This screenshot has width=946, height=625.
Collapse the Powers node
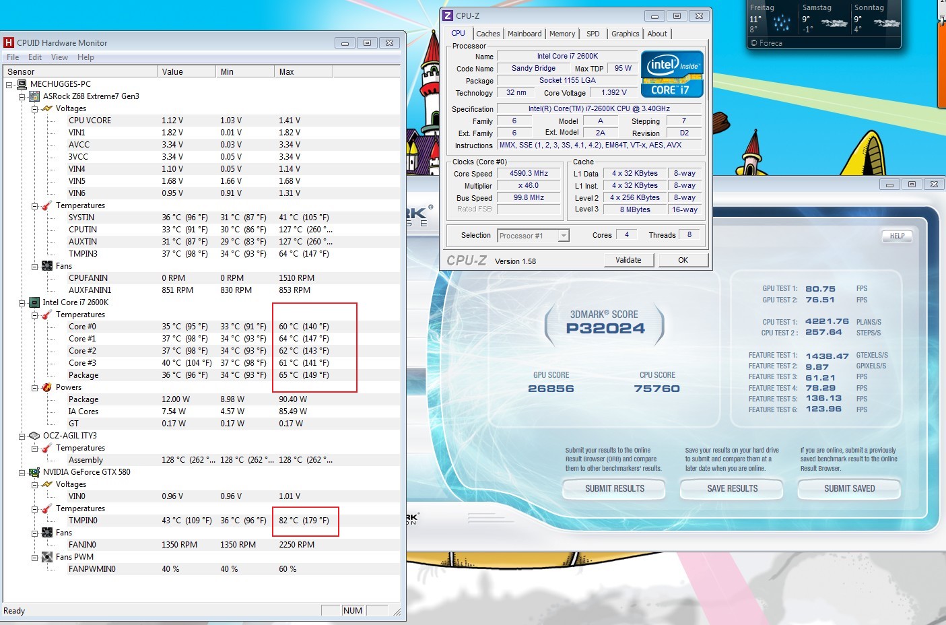35,387
